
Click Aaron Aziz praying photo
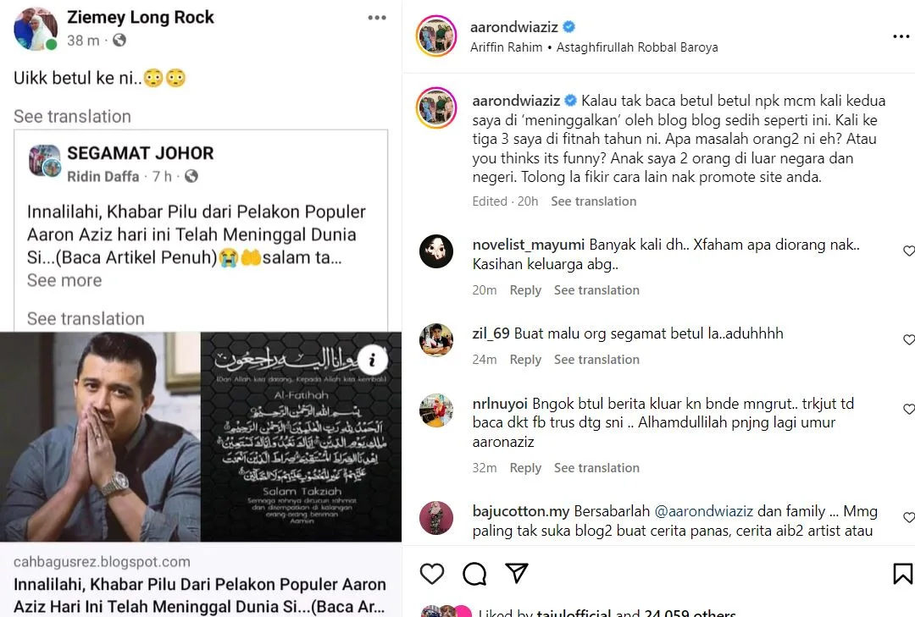100,437
